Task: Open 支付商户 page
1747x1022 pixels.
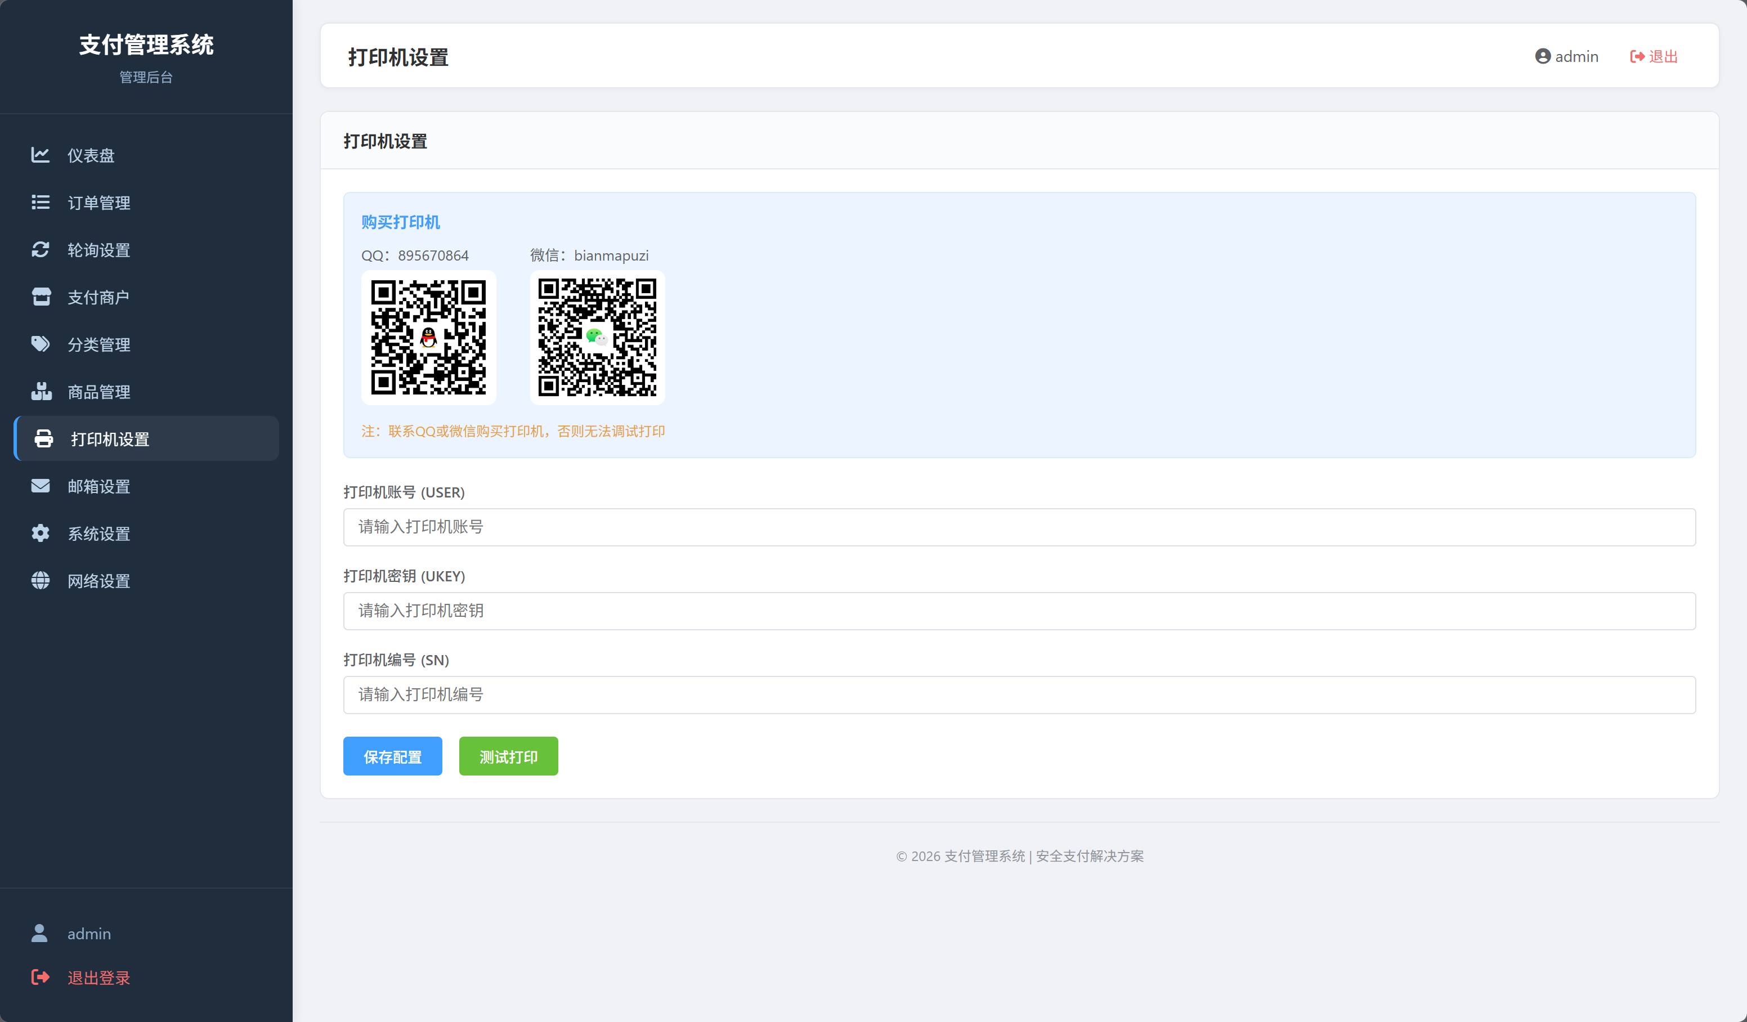Action: pos(146,297)
